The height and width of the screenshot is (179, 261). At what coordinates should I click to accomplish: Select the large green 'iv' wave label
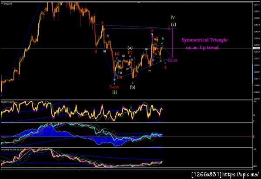click(x=173, y=17)
